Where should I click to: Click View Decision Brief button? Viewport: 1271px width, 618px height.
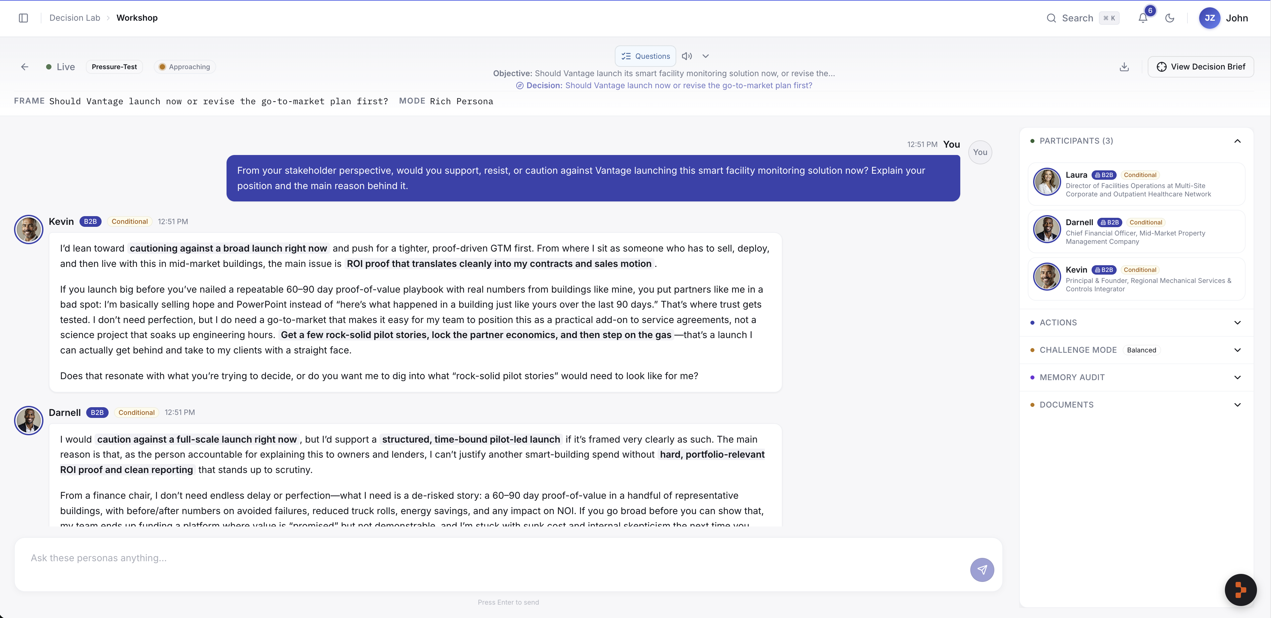pos(1201,66)
